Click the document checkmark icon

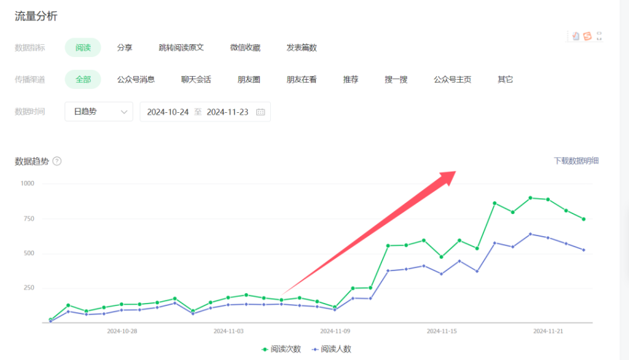click(576, 36)
